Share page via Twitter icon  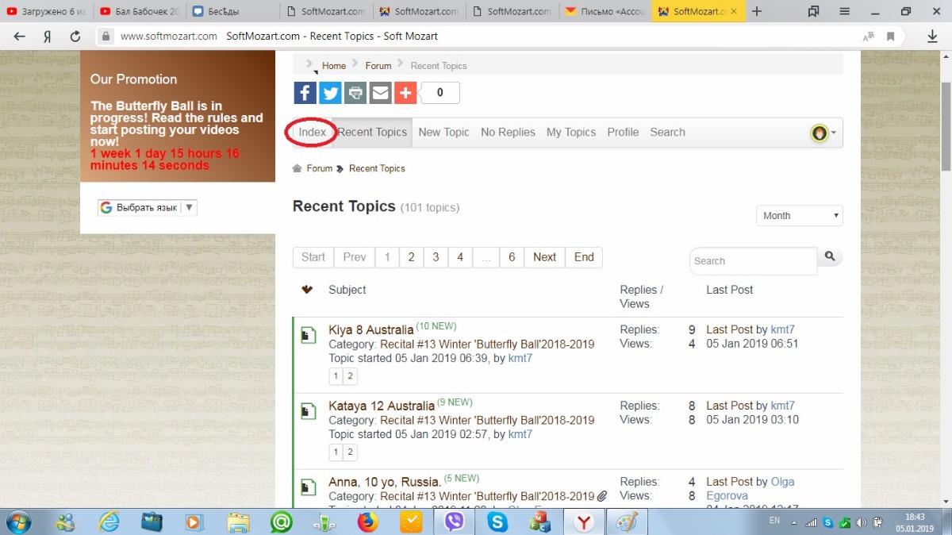[330, 93]
